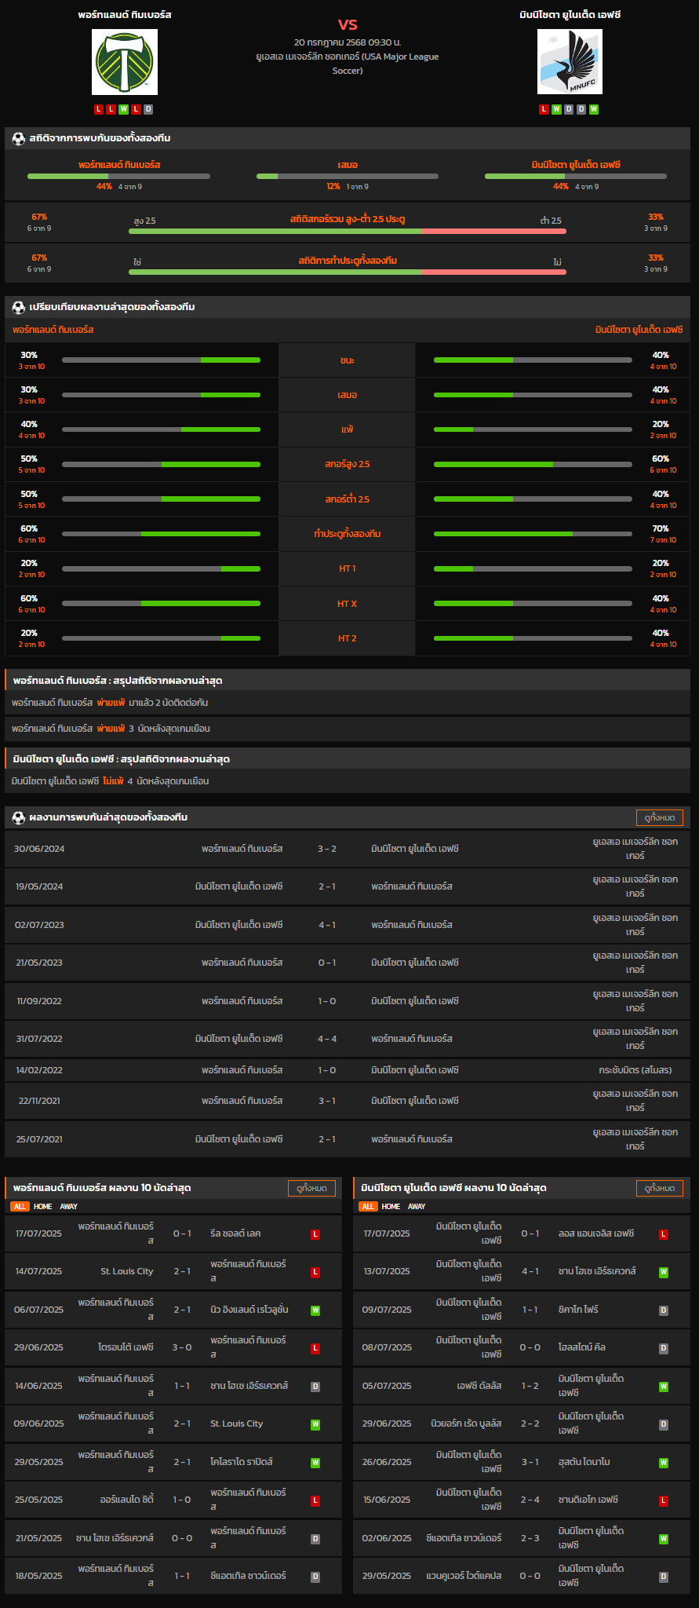Select HOME tab in Portland last 10 matches
This screenshot has height=1608, width=699.
(x=42, y=1207)
